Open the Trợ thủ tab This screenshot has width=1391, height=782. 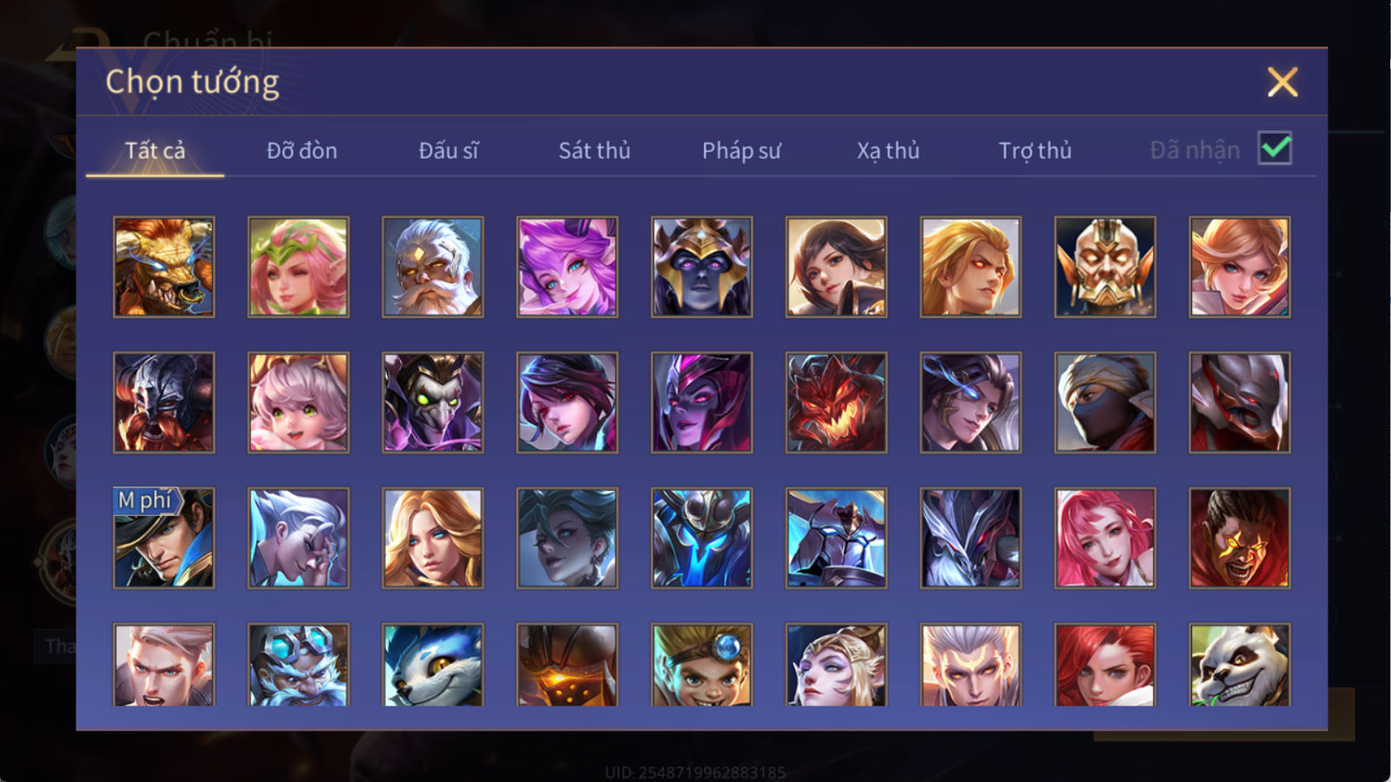point(1035,150)
